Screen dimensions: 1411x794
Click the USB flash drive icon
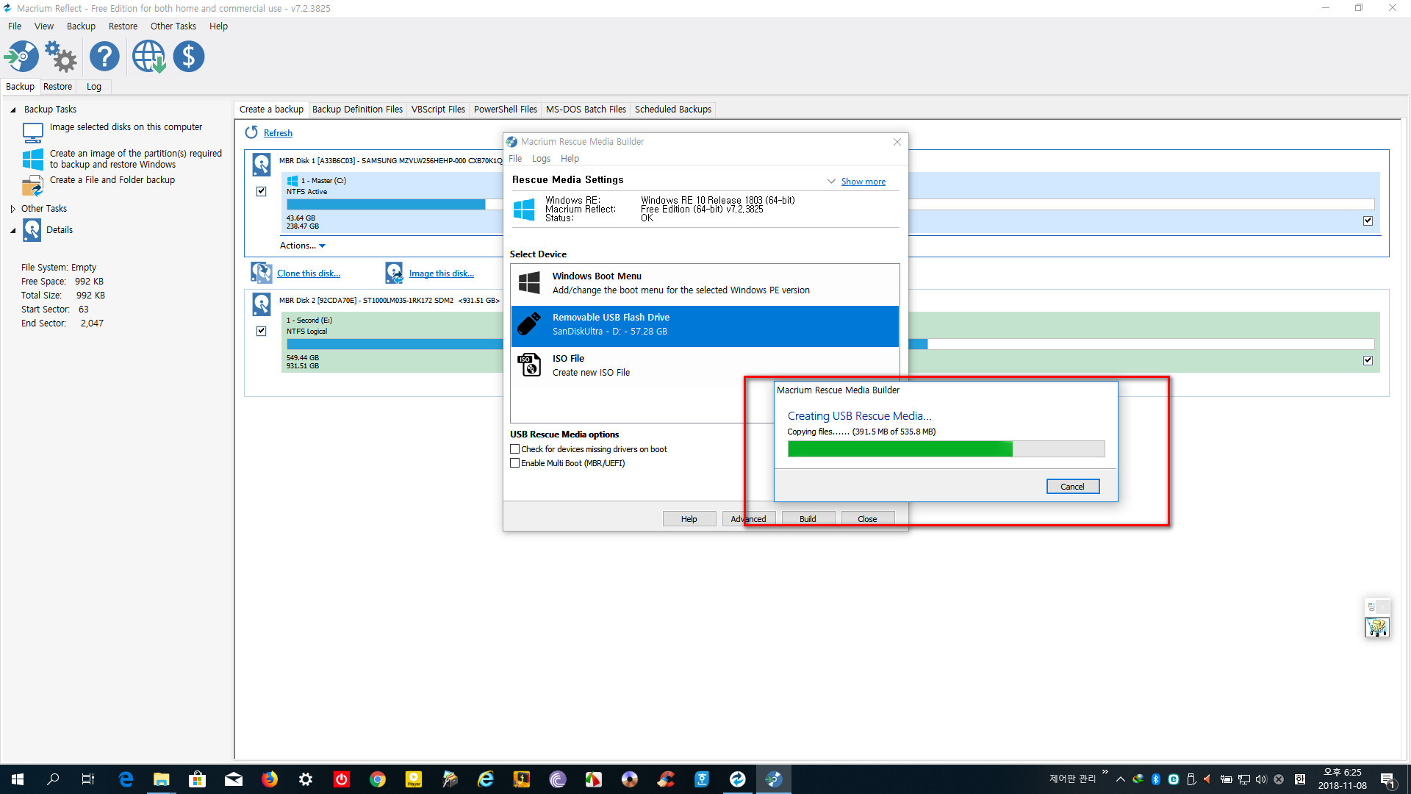pyautogui.click(x=529, y=323)
